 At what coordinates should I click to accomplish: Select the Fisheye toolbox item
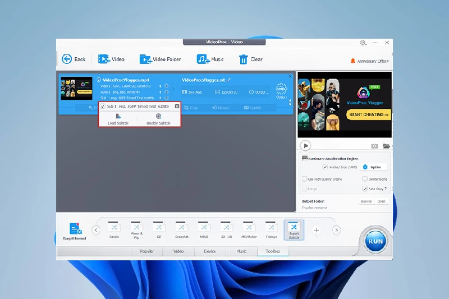pos(271,230)
